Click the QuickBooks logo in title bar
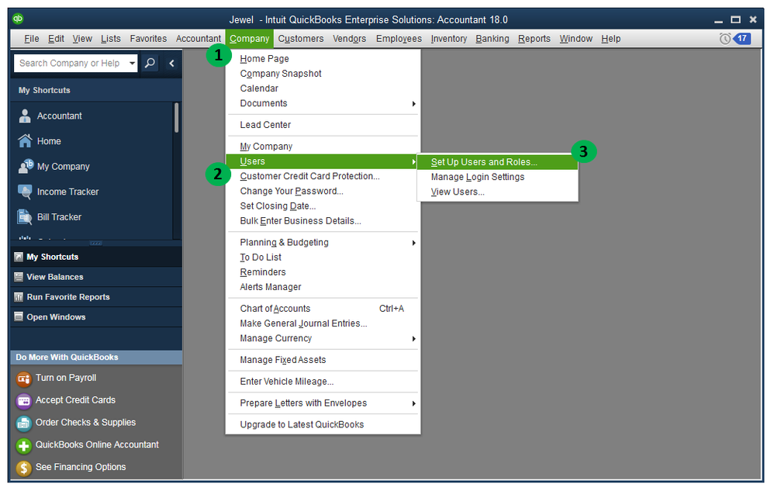Image resolution: width=774 pixels, height=491 pixels. click(18, 19)
